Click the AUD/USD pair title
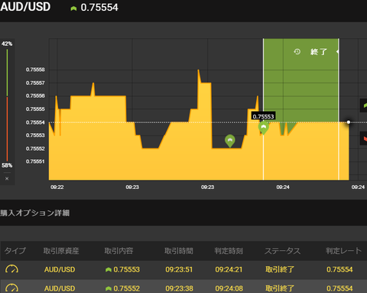The width and height of the screenshot is (367, 293). coord(25,7)
